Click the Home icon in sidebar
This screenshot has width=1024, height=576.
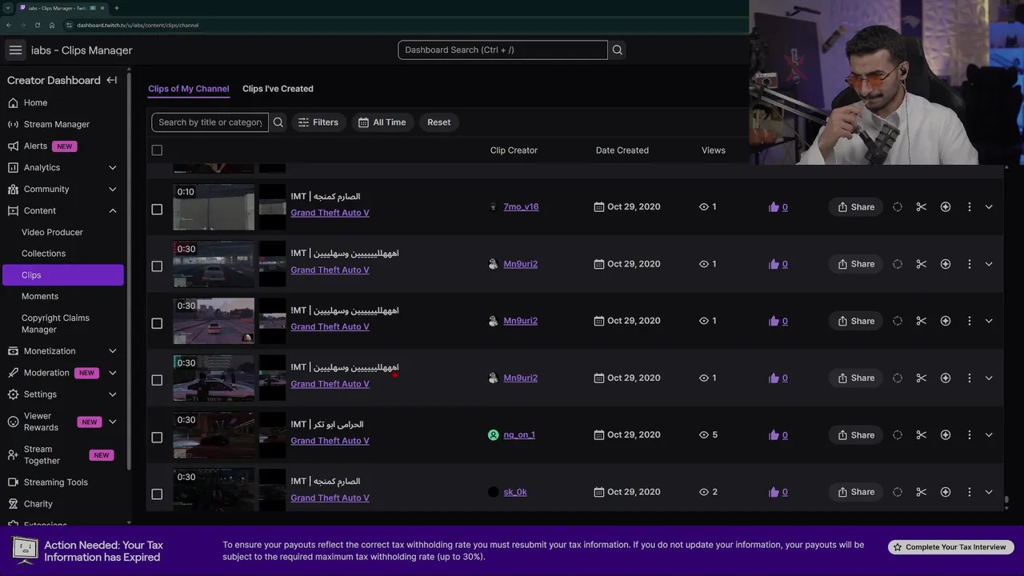click(13, 102)
